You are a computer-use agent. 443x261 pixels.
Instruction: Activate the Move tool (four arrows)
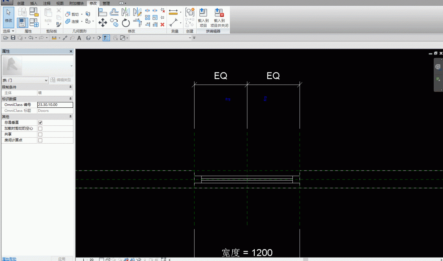tap(102, 23)
